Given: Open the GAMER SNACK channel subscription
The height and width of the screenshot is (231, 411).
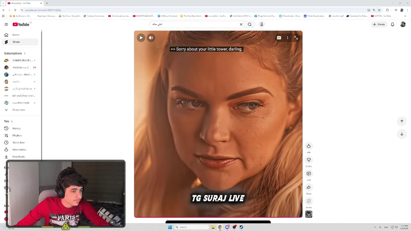Looking at the screenshot, I should tap(20, 60).
